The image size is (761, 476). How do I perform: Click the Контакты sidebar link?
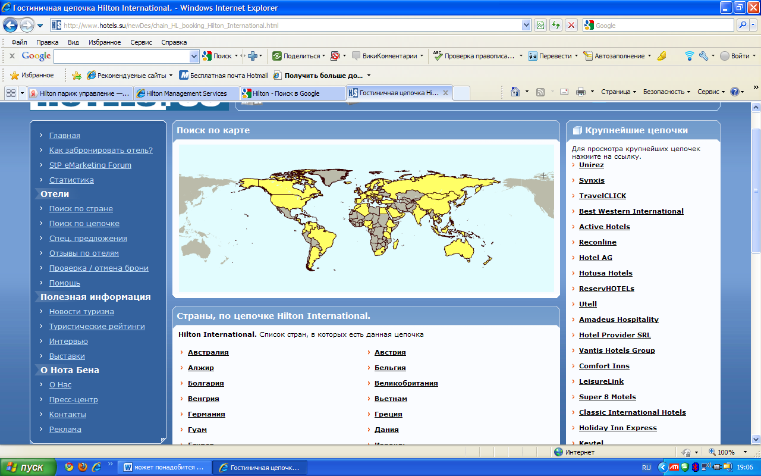68,414
